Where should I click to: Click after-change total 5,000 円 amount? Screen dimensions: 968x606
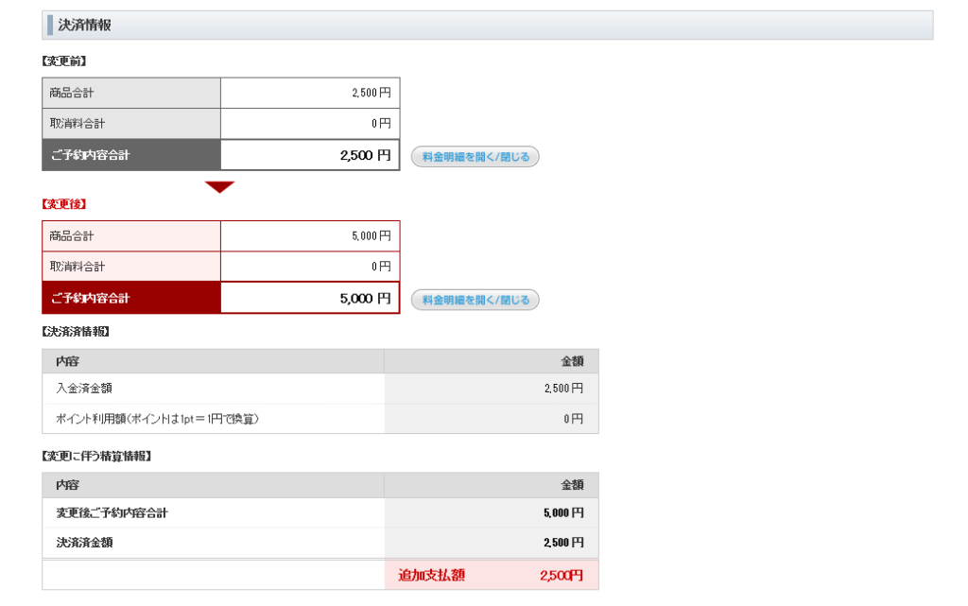[x=364, y=298]
